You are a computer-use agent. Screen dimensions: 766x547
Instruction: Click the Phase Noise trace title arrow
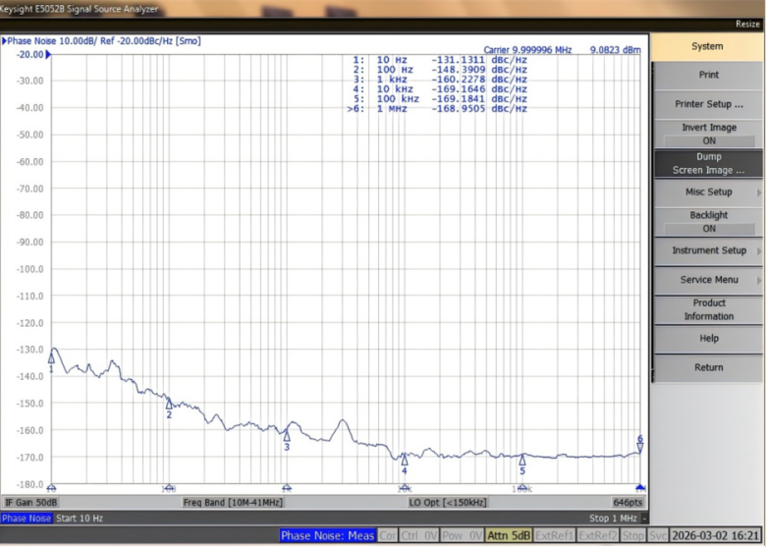[4, 41]
